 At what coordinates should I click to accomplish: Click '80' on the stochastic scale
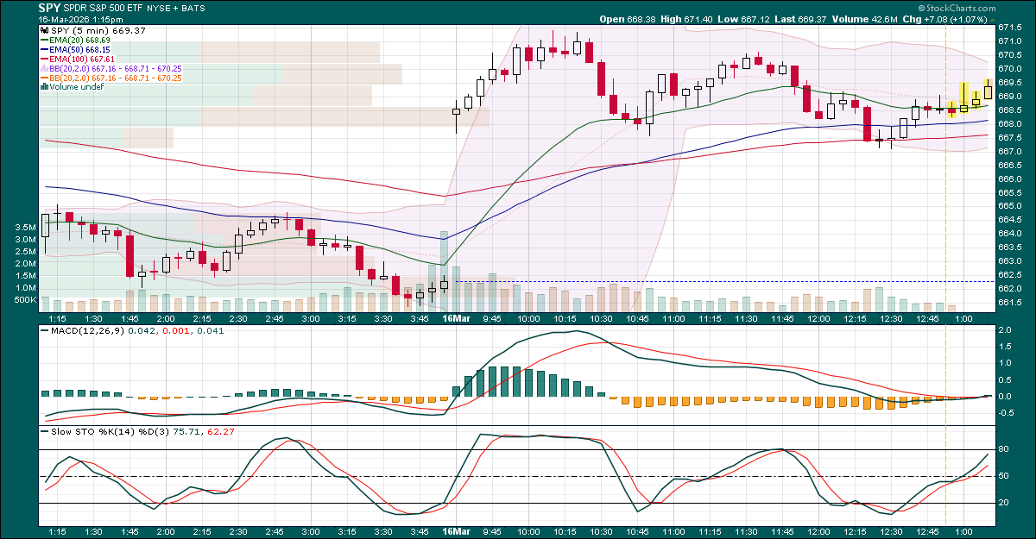1004,449
